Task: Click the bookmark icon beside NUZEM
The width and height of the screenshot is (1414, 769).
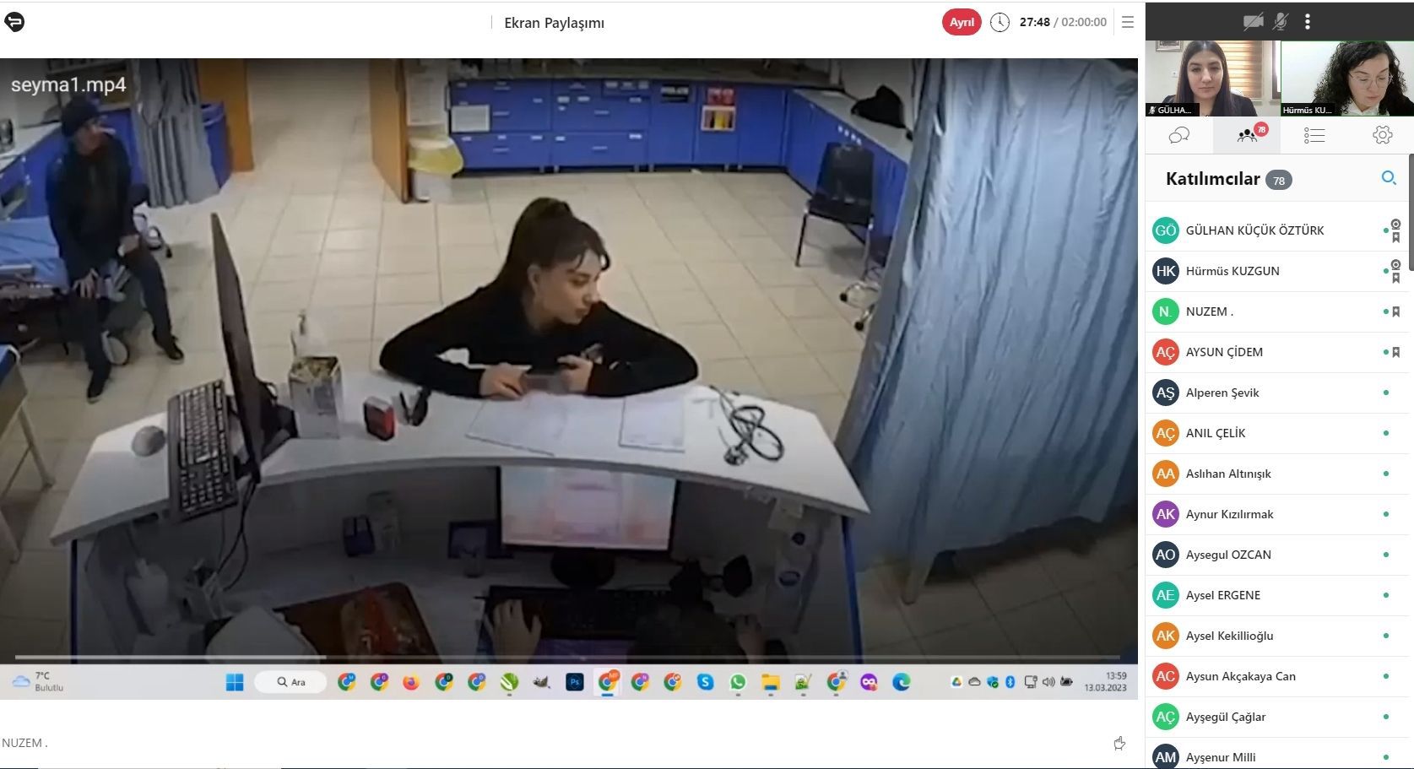Action: click(x=1396, y=311)
